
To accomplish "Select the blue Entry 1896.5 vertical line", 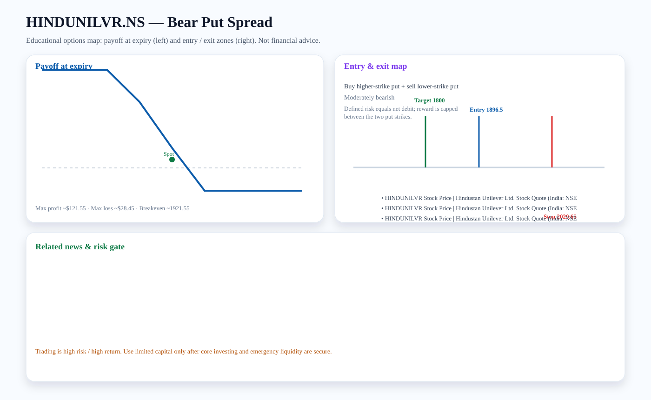I will click(479, 142).
